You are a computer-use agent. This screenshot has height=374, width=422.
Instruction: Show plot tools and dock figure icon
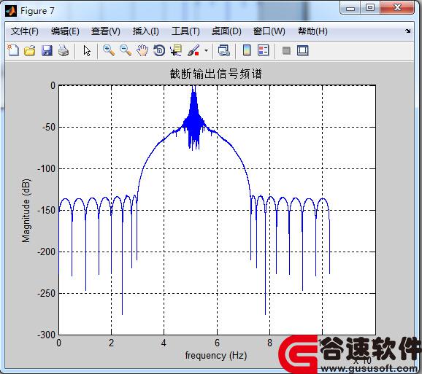[x=303, y=50]
